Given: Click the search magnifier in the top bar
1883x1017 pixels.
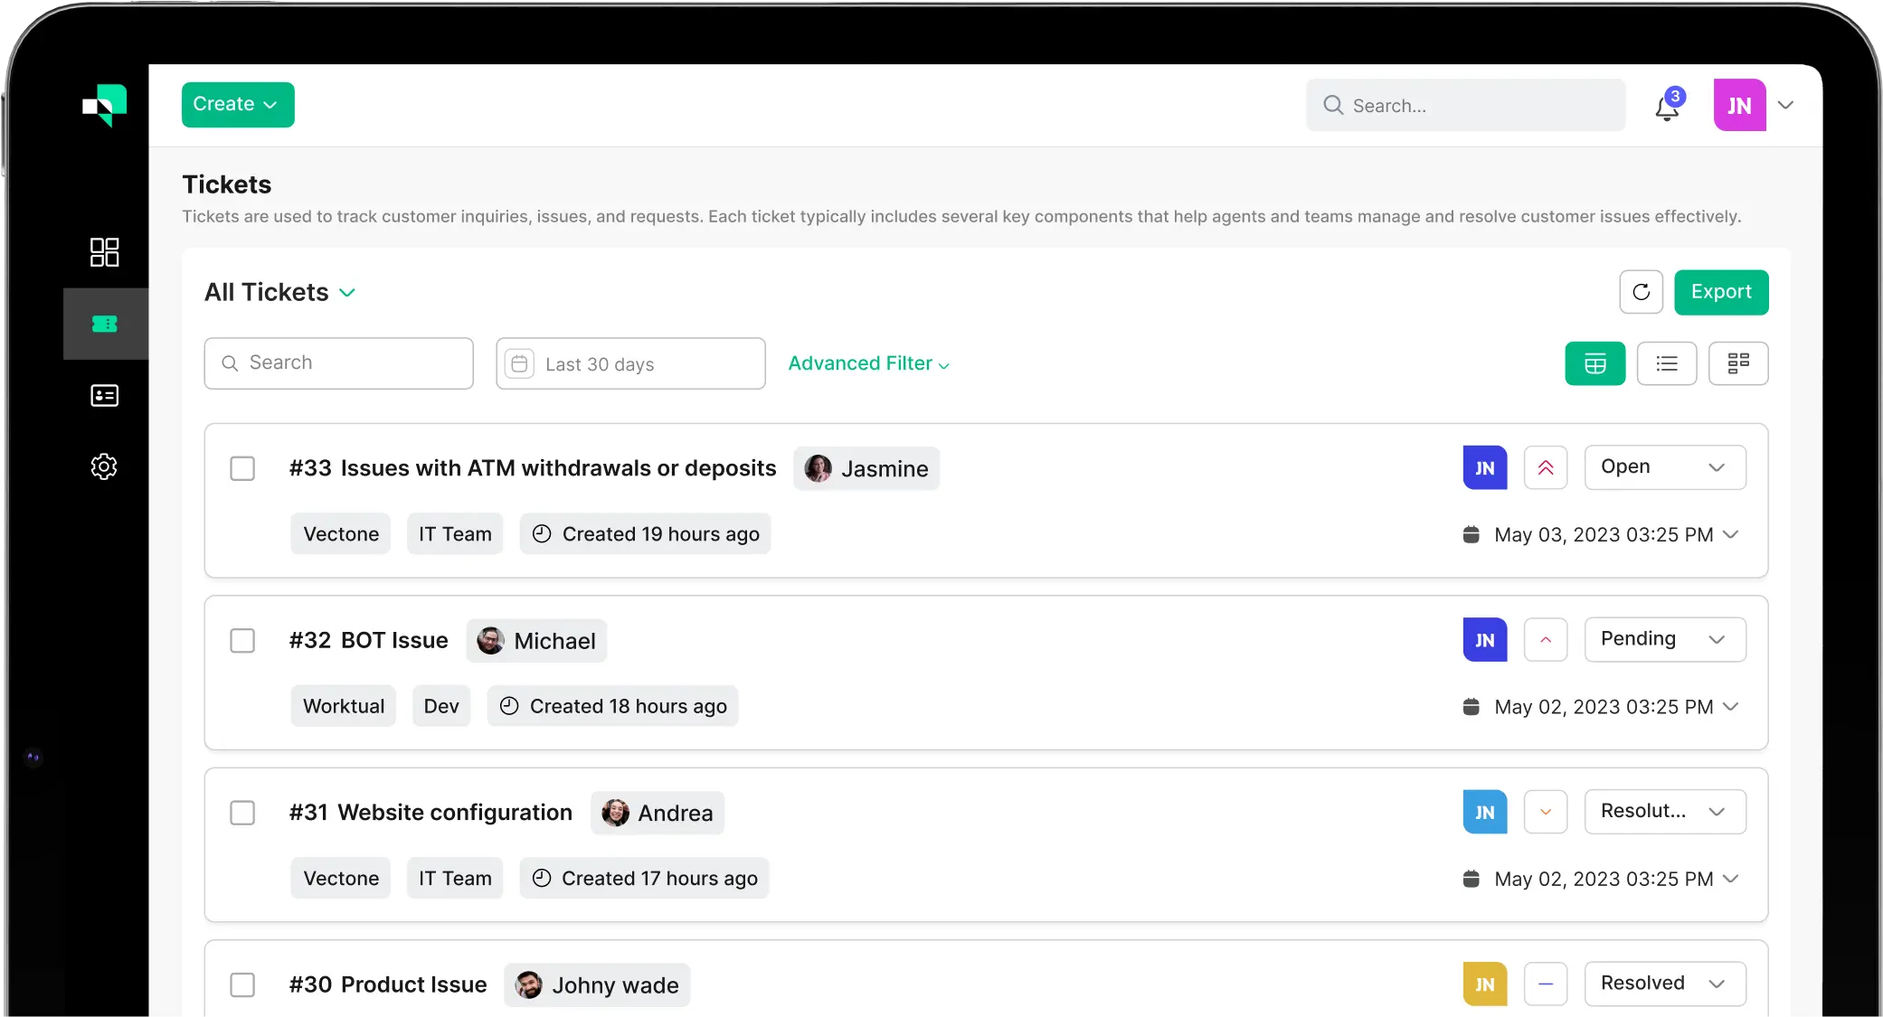Looking at the screenshot, I should tap(1332, 105).
